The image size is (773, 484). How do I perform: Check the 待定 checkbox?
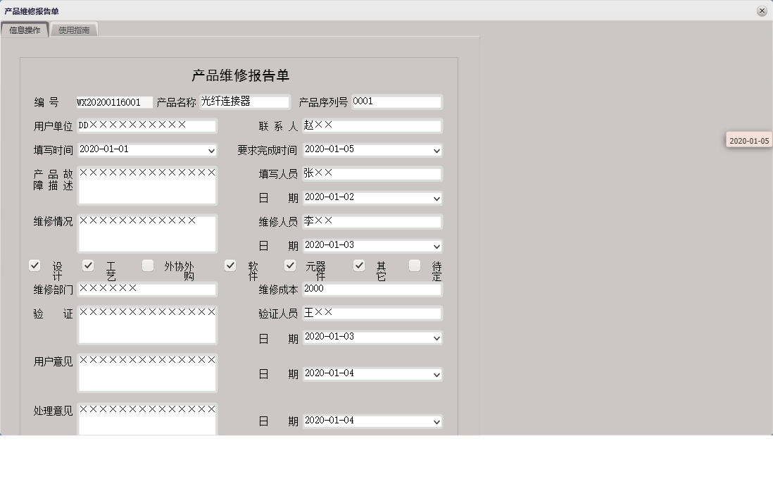415,265
